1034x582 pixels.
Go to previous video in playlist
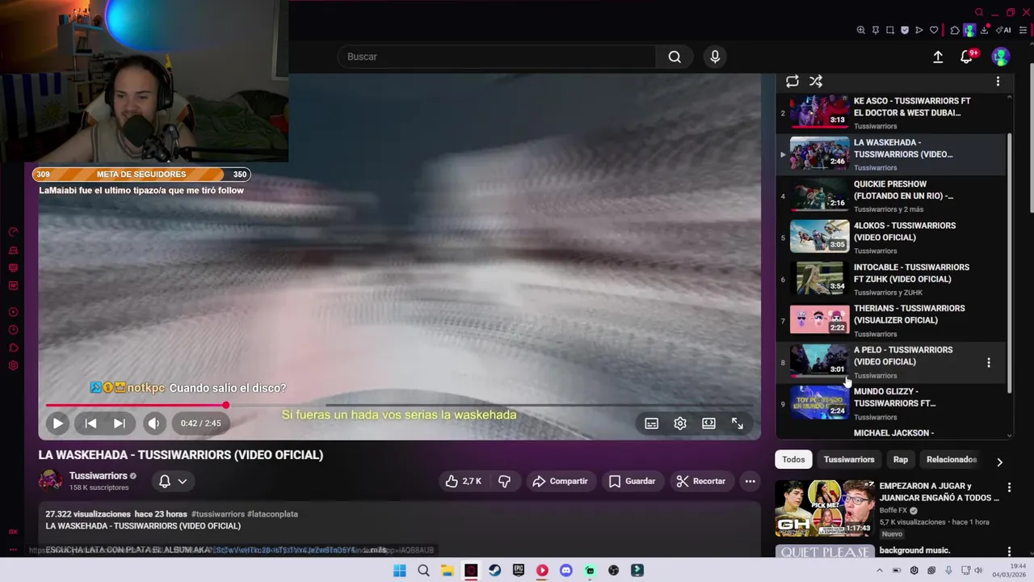coord(90,423)
